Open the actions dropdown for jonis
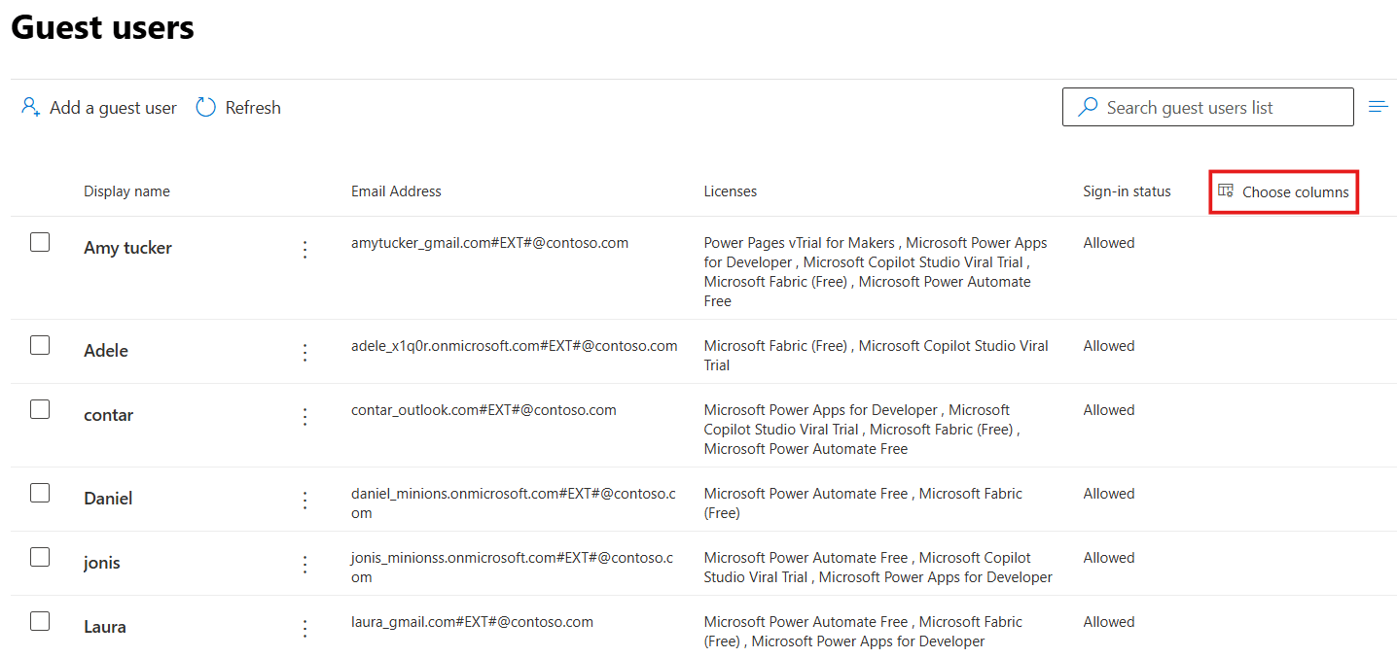 (304, 564)
